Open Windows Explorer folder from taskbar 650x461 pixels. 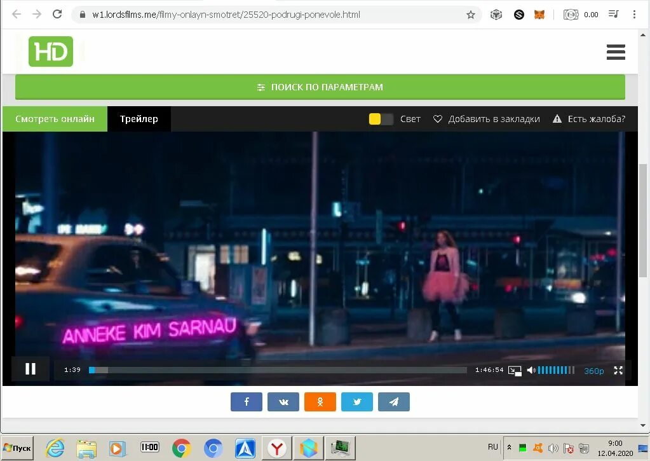click(86, 448)
